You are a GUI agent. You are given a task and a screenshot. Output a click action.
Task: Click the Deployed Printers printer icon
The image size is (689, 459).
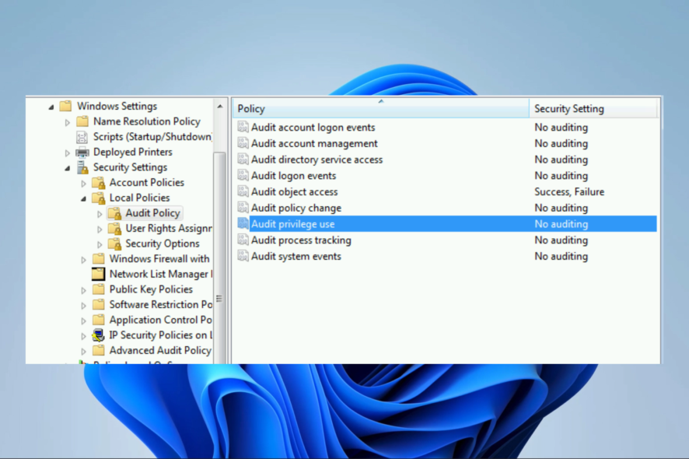(82, 152)
